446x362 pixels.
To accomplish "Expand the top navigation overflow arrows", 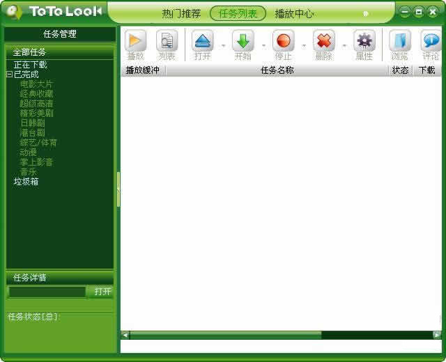I will [366, 13].
